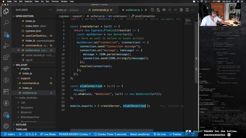The image size is (246, 138).
Task: Click Open Changes icon in the editor toolbar
Action: 158,10
